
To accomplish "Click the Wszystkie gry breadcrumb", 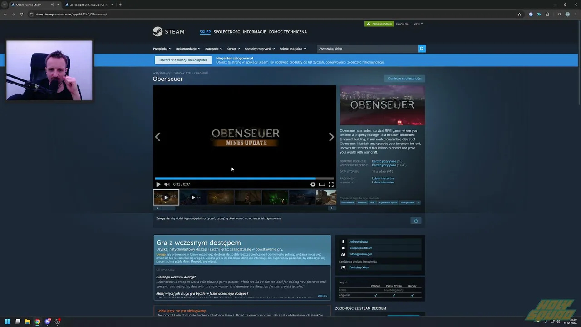I will tap(162, 73).
